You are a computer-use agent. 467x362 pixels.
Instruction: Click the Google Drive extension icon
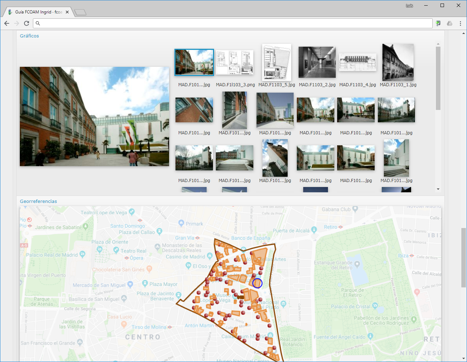(449, 23)
